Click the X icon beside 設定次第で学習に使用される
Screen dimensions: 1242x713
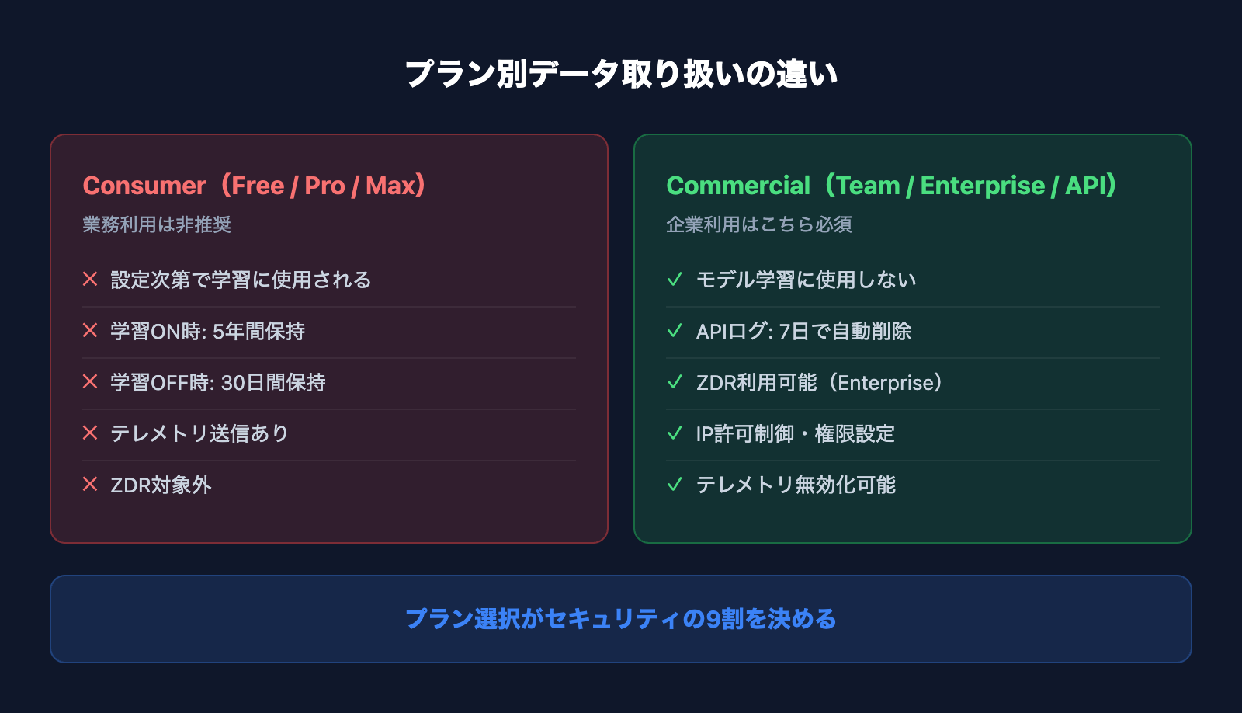[90, 279]
